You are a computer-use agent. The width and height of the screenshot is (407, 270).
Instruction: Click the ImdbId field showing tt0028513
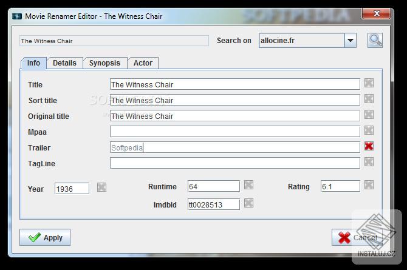coord(214,204)
